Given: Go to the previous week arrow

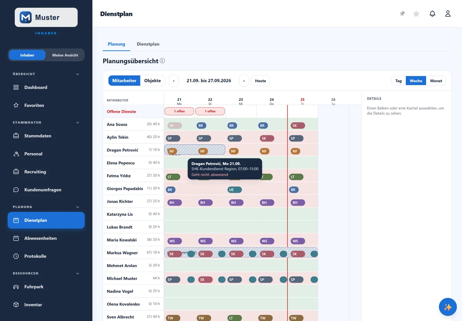Looking at the screenshot, I should (174, 81).
